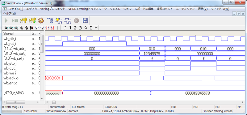
Task: Click the greyed-out vertical marker icon
Action: pyautogui.click(x=58, y=28)
